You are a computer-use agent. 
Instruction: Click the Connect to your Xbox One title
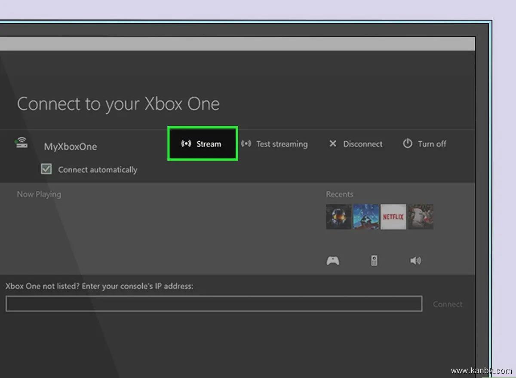[x=118, y=104]
